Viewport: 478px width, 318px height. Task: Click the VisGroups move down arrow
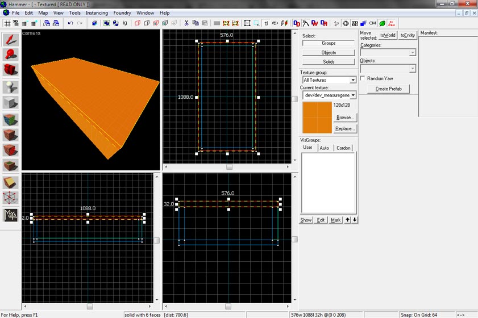coord(355,220)
